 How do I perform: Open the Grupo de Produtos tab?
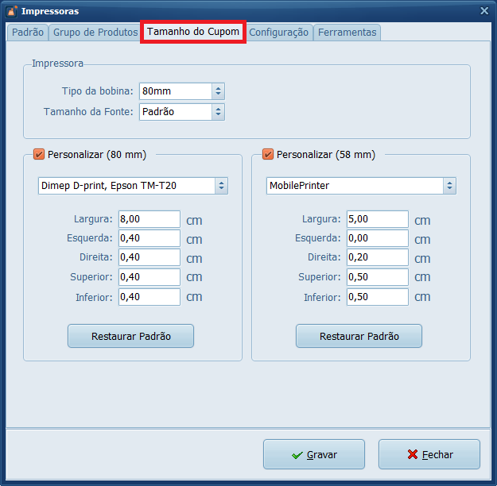(x=95, y=33)
